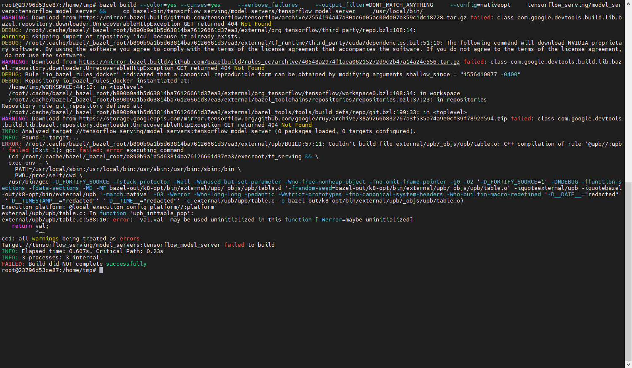Click the '--config=nativeopt' flag text

click(x=480, y=5)
